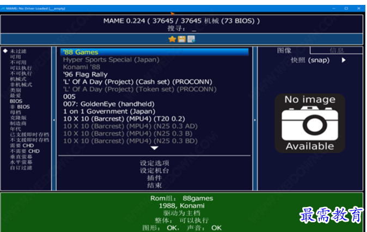Select the 不可执行 filter
The height and width of the screenshot is (232, 367).
[21, 73]
